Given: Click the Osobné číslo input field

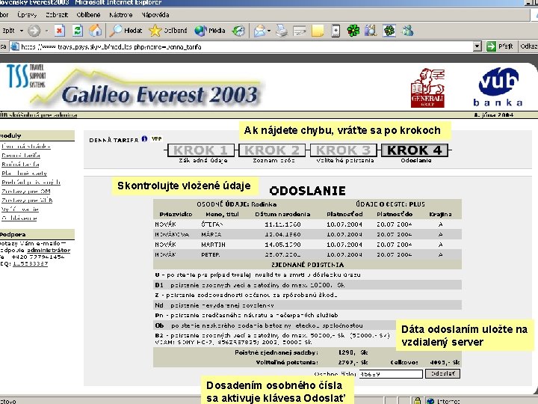Looking at the screenshot, I should [x=391, y=374].
